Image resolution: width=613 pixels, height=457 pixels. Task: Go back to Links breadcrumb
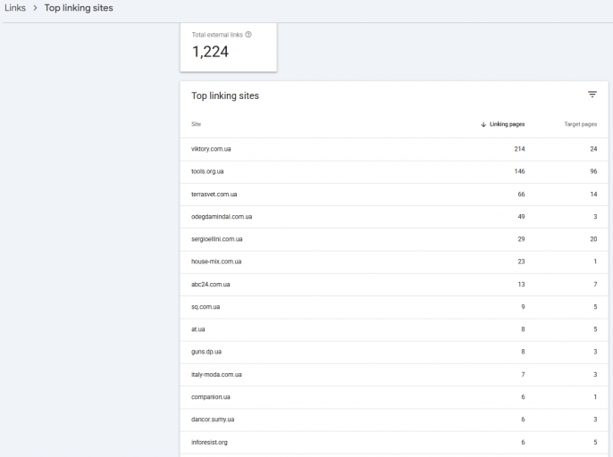tap(15, 8)
